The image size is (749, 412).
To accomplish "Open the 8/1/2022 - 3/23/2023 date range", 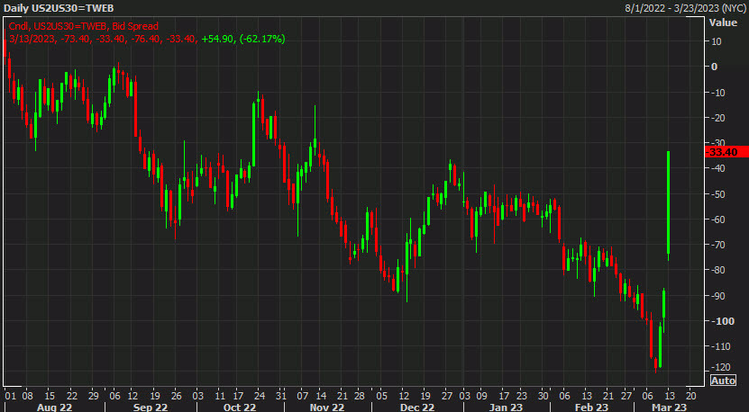I will (x=683, y=7).
